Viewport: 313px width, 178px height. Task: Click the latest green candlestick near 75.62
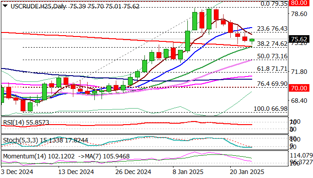pyautogui.click(x=252, y=41)
